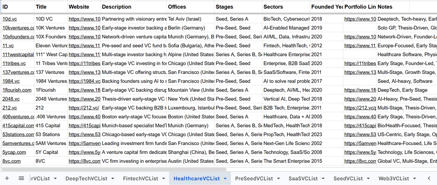Image resolution: width=437 pixels, height=185 pixels.
Task: Open the 1984.vc ID link
Action: click(x=11, y=81)
